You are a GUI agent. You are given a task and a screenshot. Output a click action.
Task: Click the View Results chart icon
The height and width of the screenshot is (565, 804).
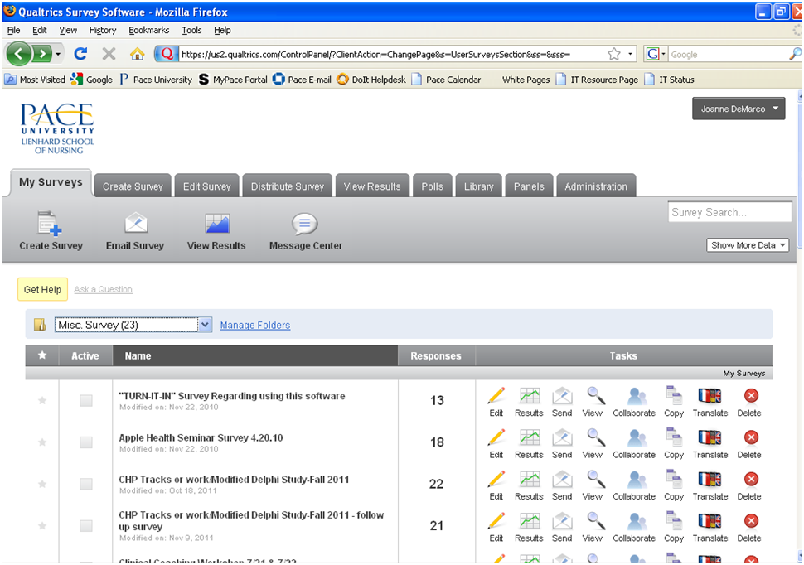coord(216,225)
